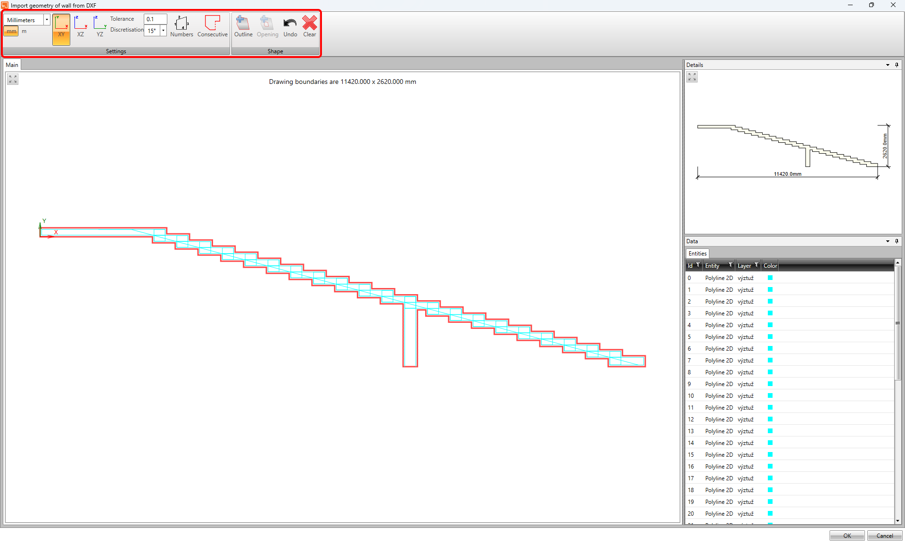905x543 pixels.
Task: Clear the shape with red X
Action: pyautogui.click(x=310, y=27)
